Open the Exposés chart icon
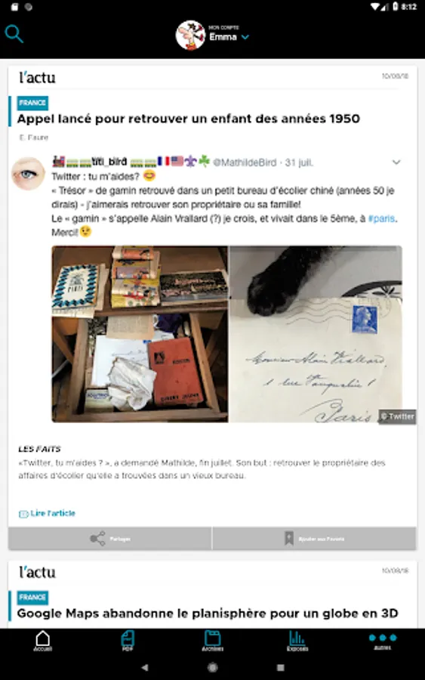This screenshot has width=425, height=680. pyautogui.click(x=297, y=641)
